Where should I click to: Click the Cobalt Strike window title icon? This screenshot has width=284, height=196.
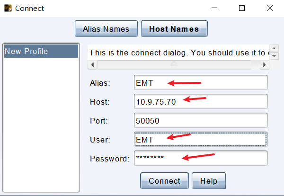coord(8,8)
